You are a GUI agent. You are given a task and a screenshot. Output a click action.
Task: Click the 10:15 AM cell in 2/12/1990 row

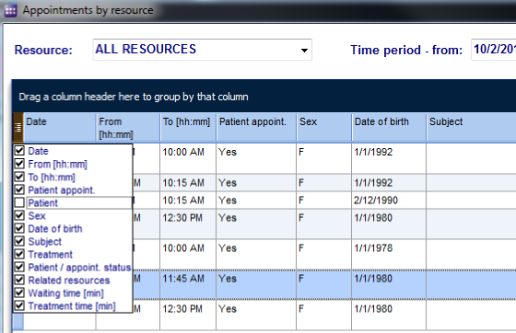(188, 201)
